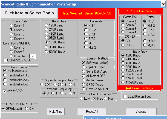This screenshot has height=119, width=167.
Task: Set Previous Frequency to 2
Action: coord(63,93)
